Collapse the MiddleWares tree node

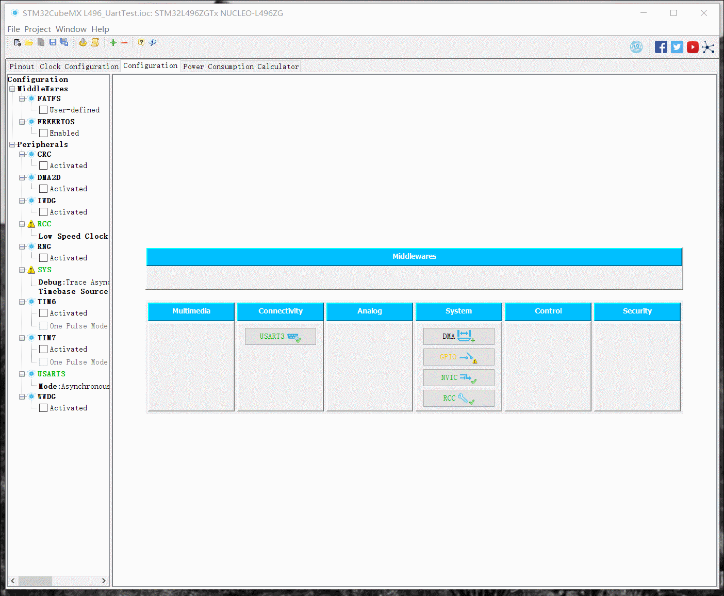[12, 89]
